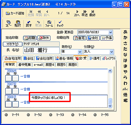Toggle the マーク1 indicator
131x125 pixels.
[6, 115]
